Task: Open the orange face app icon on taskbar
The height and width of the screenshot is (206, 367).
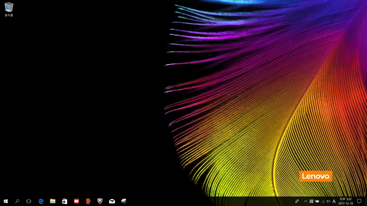Action: (88, 201)
